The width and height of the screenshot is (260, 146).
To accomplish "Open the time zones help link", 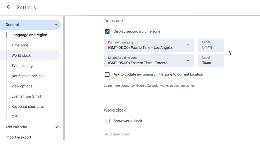I will (187, 86).
